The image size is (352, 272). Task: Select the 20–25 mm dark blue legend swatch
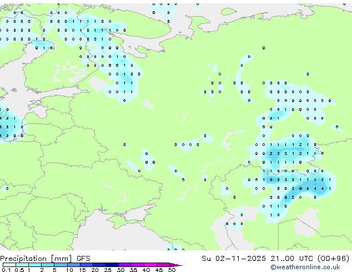pyautogui.click(x=99, y=265)
